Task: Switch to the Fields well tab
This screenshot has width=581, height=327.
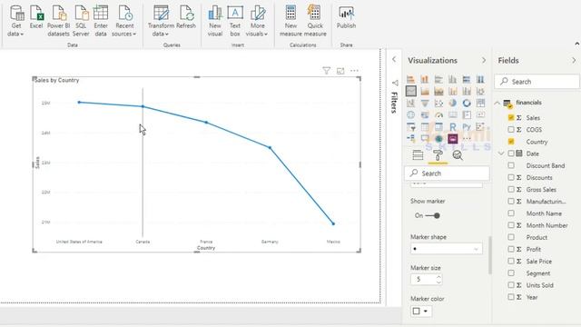Action: pos(418,155)
